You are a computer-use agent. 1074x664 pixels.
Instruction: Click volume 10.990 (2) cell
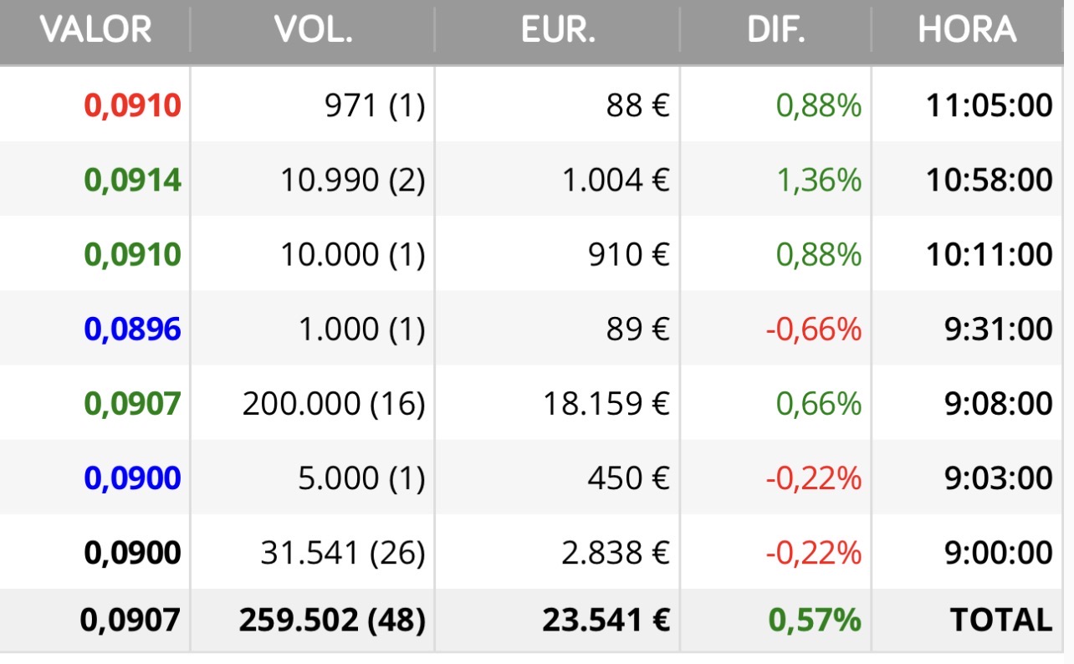352,181
